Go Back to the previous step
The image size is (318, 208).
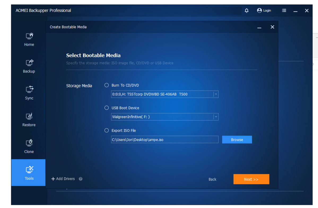212,179
